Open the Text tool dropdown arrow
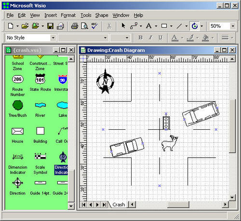This screenshot has height=221, width=241. click(x=156, y=26)
